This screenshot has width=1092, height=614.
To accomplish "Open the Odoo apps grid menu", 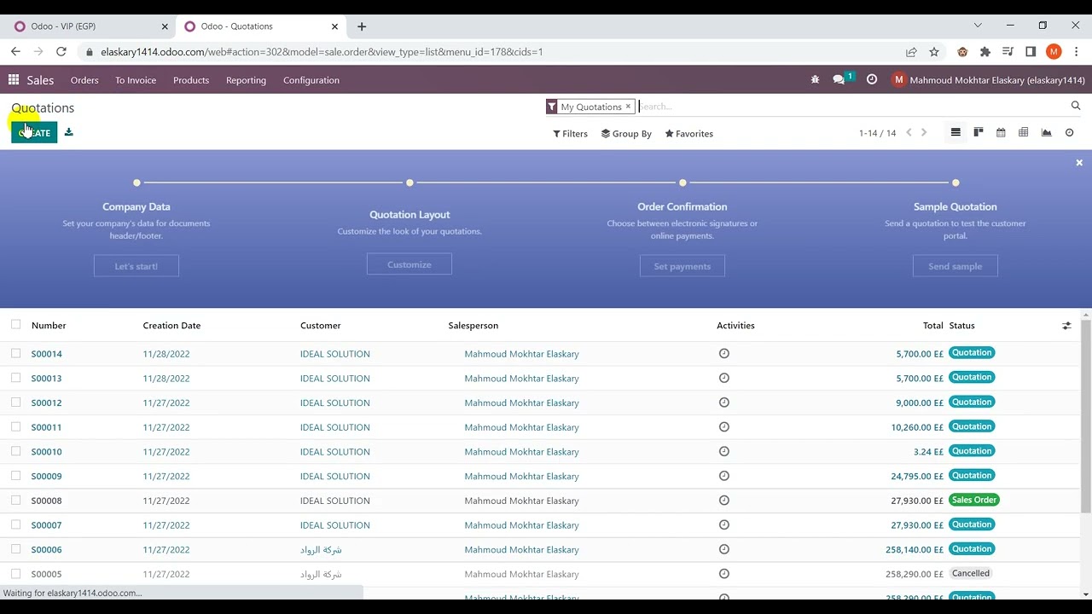I will [14, 80].
